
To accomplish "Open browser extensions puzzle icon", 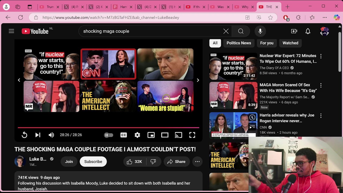I will coord(298,17).
